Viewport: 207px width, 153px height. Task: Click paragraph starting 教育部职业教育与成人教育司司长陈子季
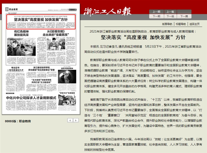coord(143,76)
